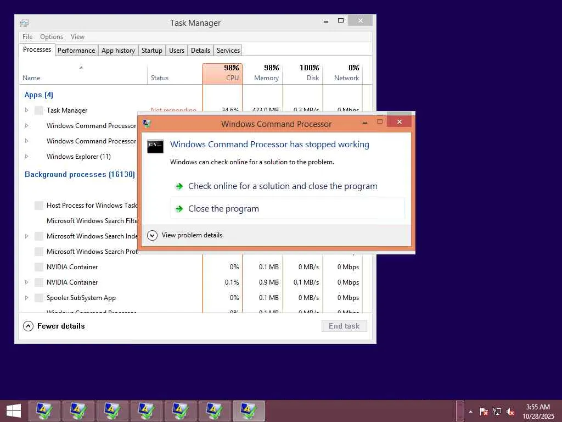Click the End task button

coord(344,326)
